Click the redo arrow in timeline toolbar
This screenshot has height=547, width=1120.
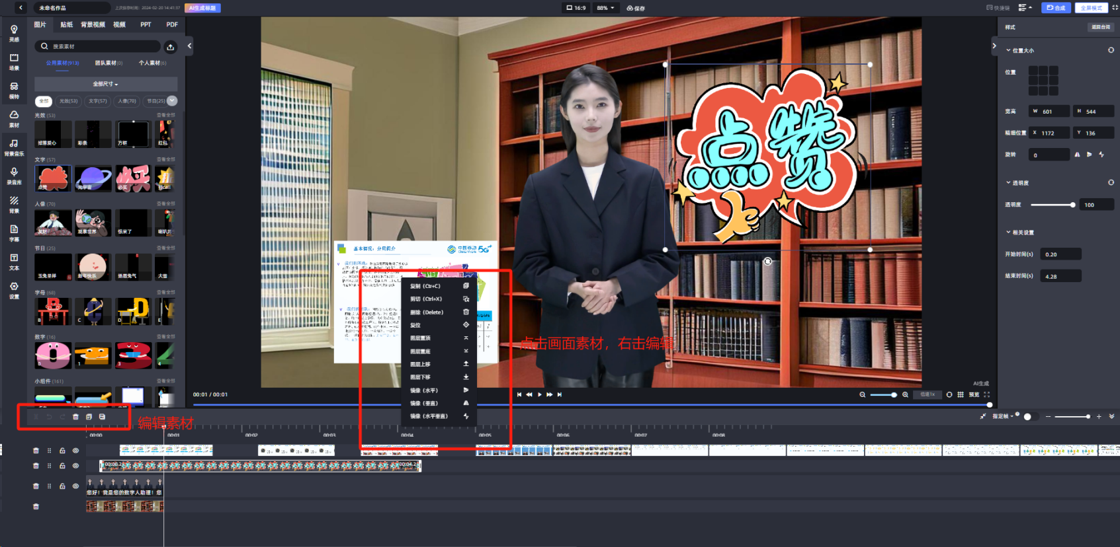[x=62, y=417]
